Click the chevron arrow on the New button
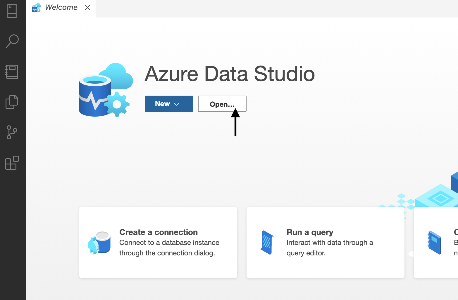458x300 pixels. coord(177,104)
